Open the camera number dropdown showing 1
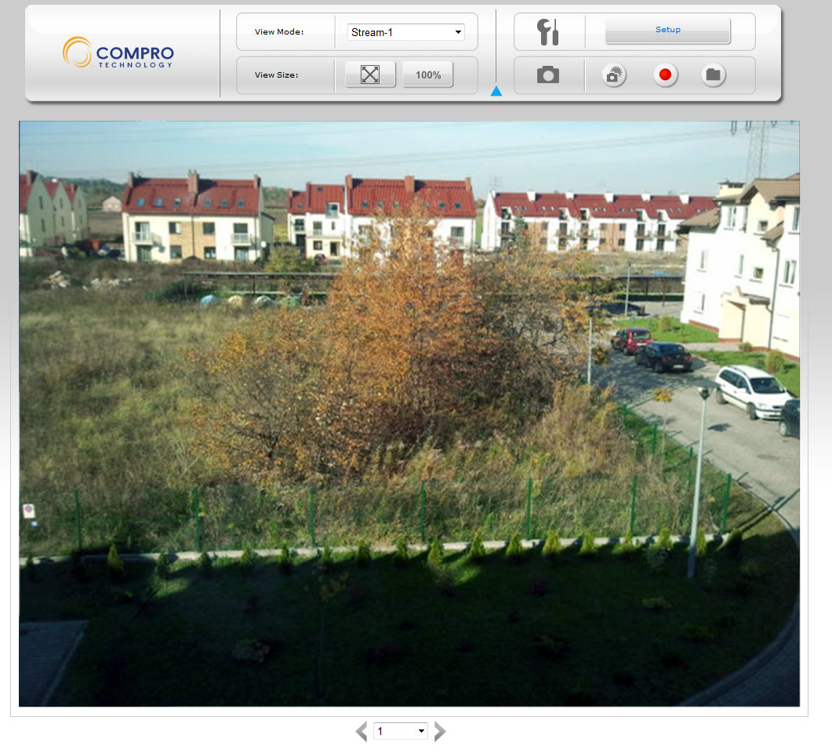Viewport: 832px width, 753px height. pyautogui.click(x=401, y=731)
